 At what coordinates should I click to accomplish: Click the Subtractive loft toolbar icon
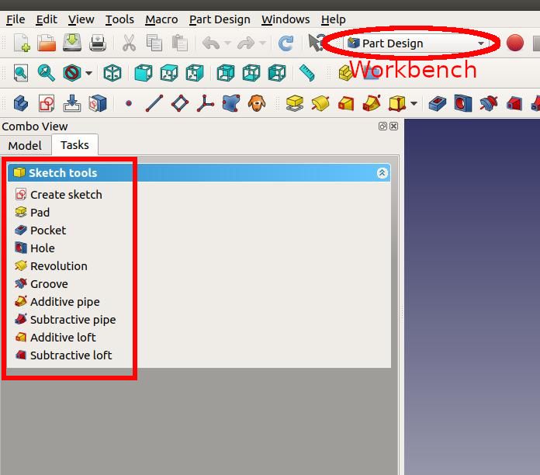[514, 103]
